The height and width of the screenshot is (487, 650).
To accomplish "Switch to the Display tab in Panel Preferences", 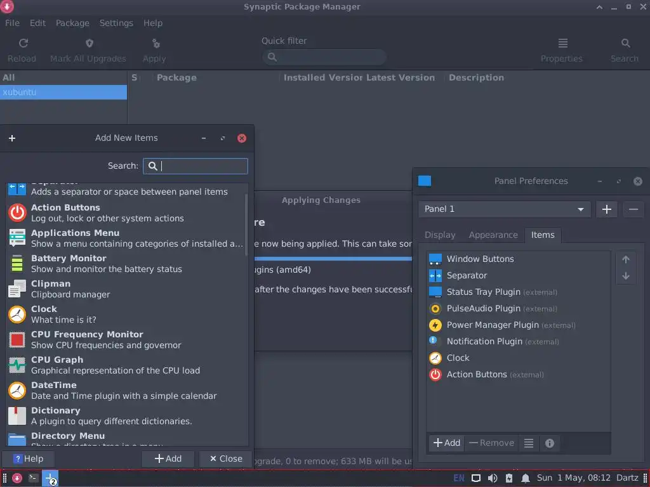I will [440, 235].
